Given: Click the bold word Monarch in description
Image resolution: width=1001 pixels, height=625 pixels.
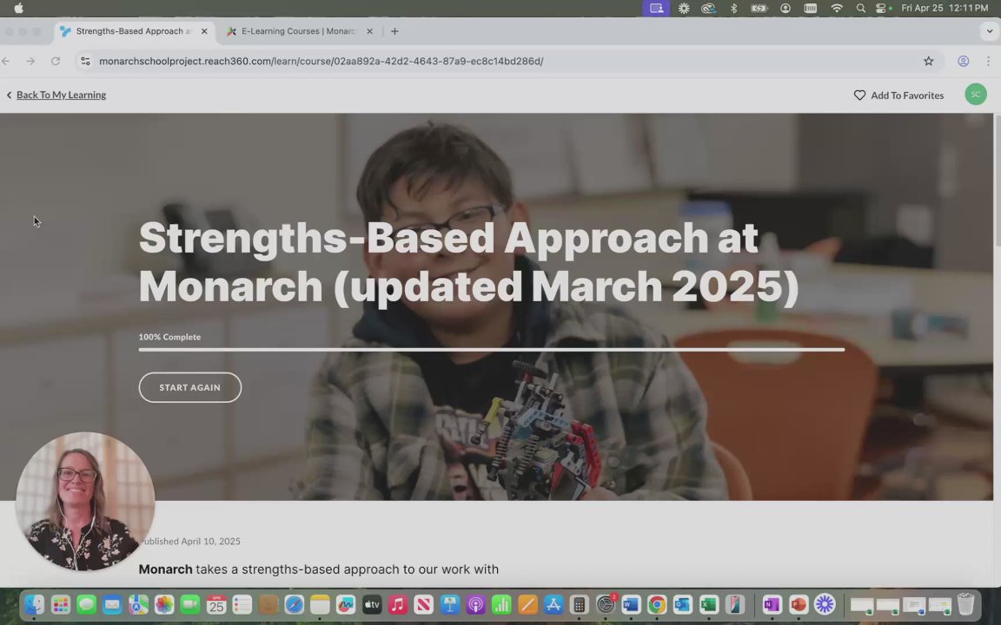Looking at the screenshot, I should tap(165, 569).
